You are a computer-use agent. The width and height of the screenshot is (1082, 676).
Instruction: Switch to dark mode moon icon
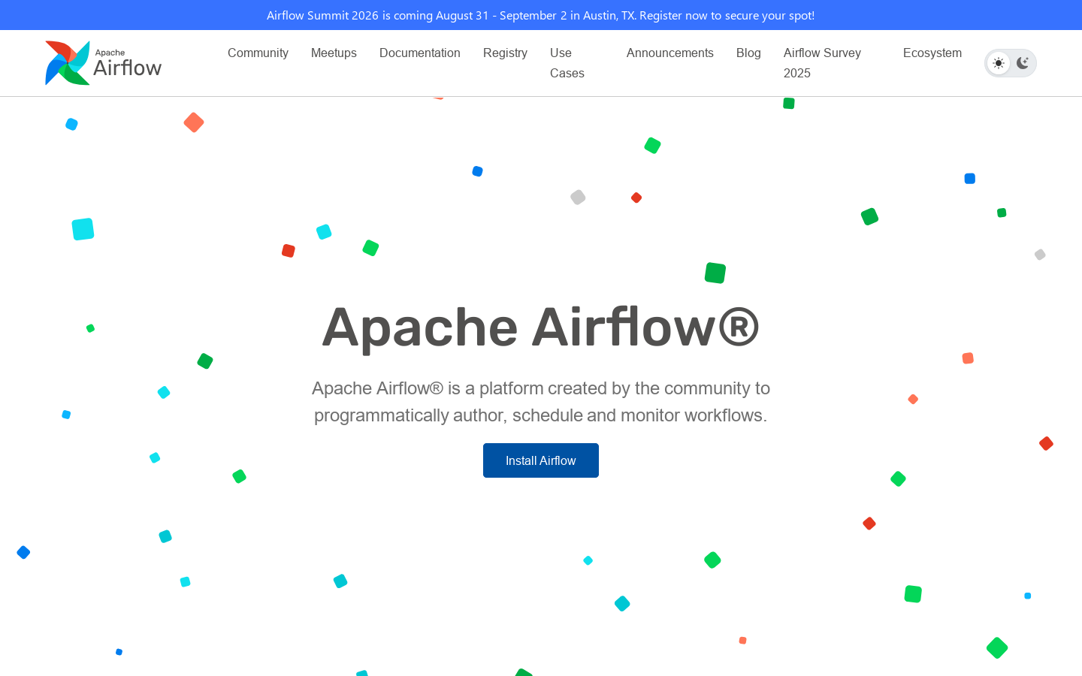(1023, 63)
